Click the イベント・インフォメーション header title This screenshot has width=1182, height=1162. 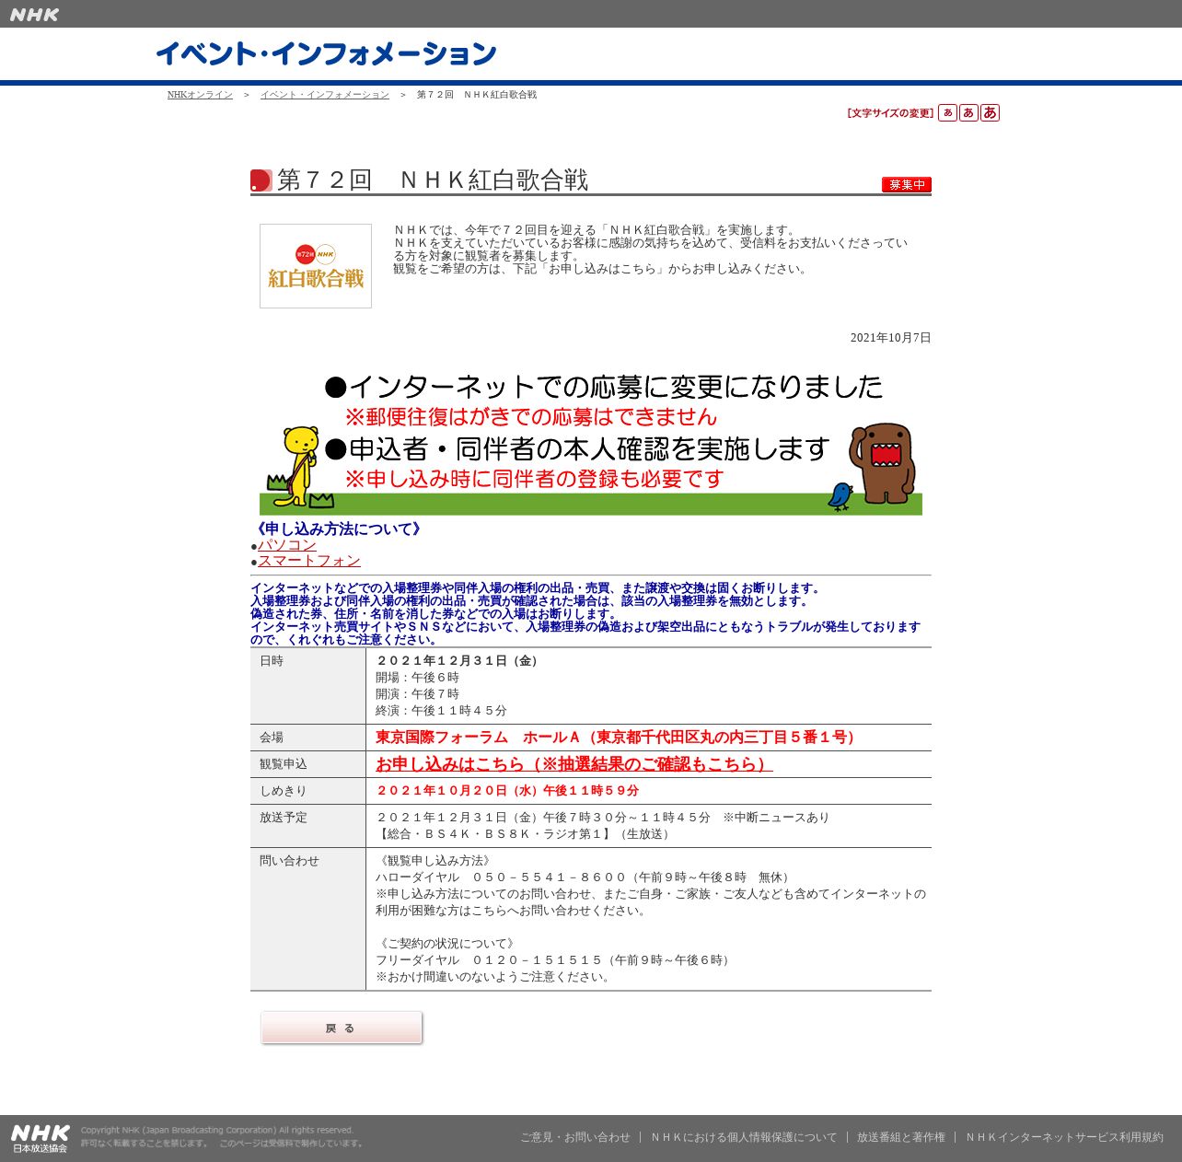[x=326, y=53]
